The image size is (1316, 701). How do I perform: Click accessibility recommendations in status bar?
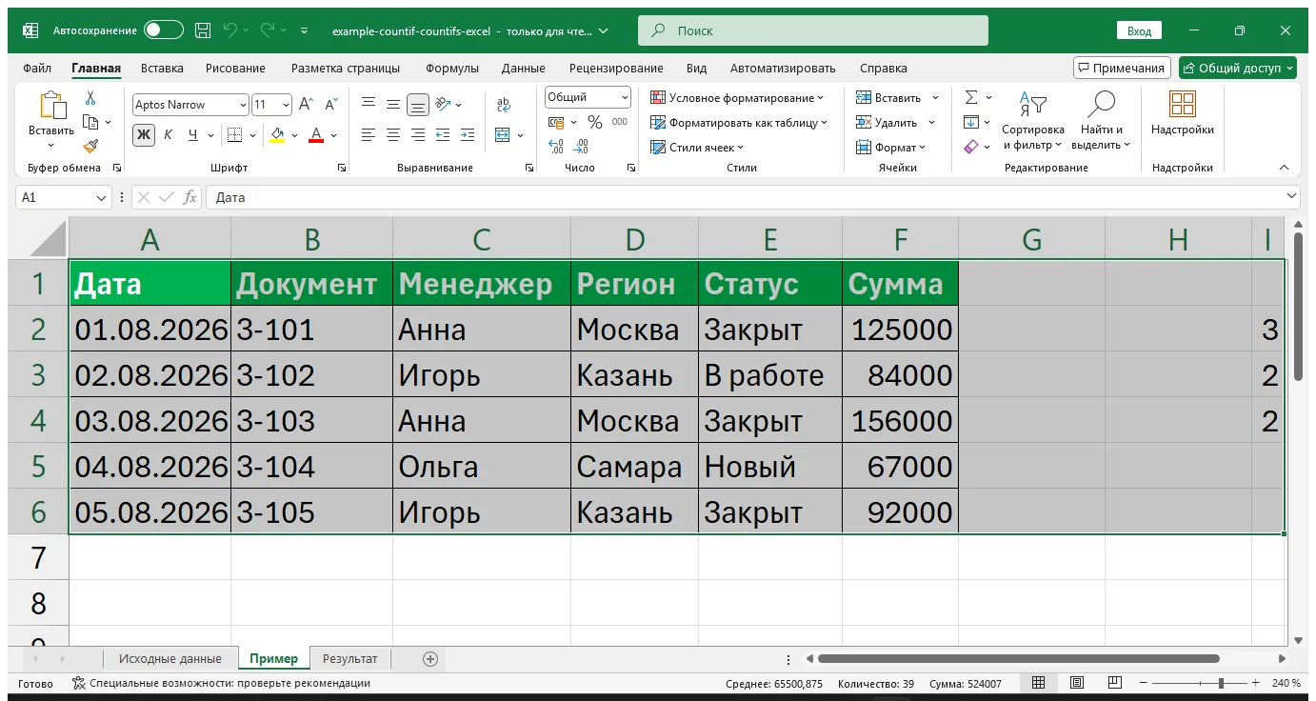click(x=222, y=683)
